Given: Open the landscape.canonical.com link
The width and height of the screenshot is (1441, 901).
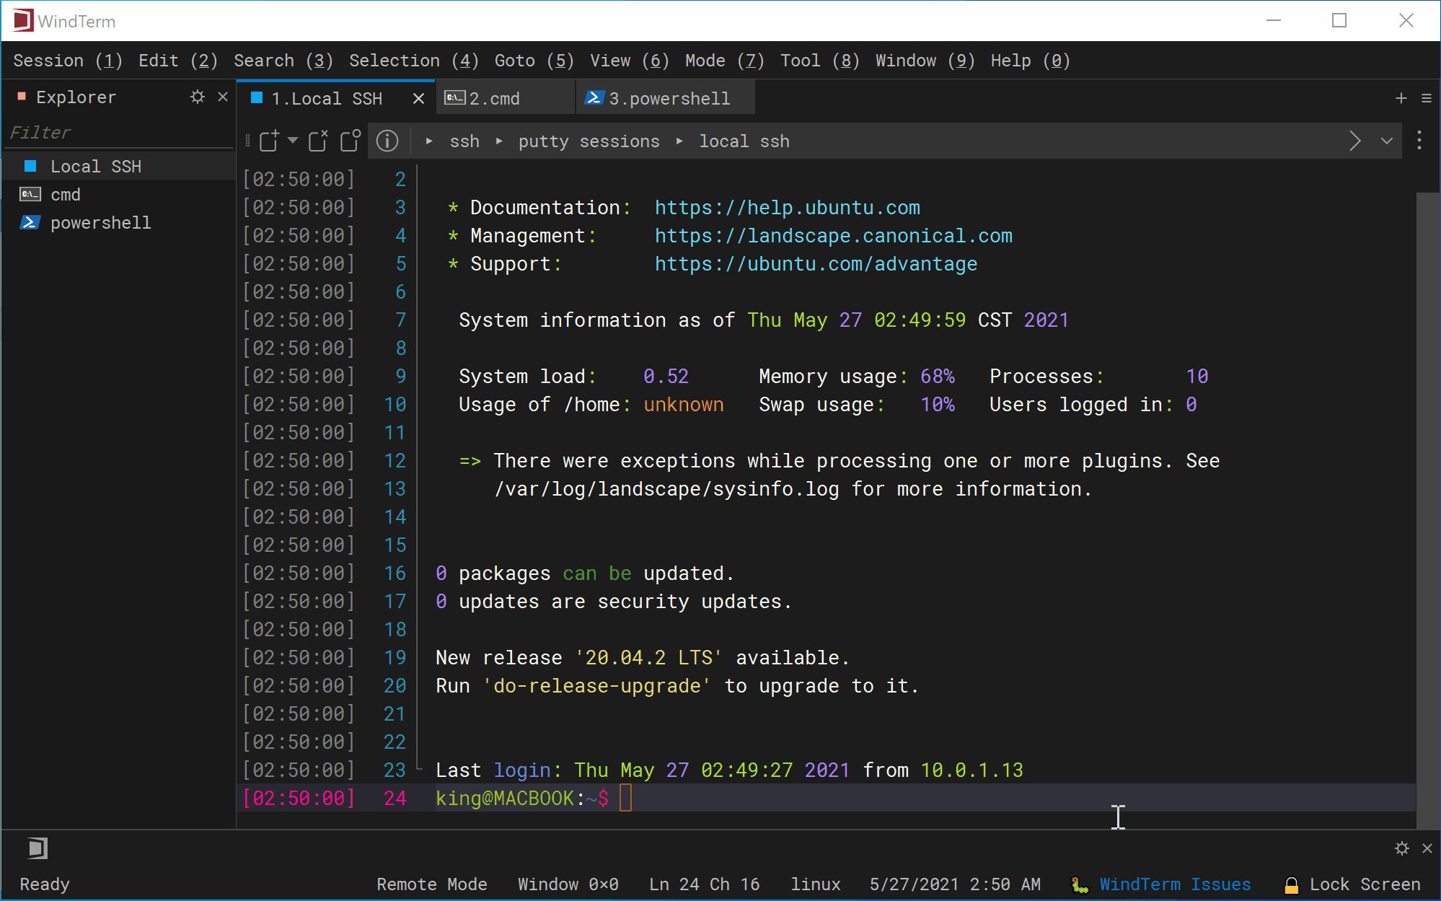Looking at the screenshot, I should [834, 236].
